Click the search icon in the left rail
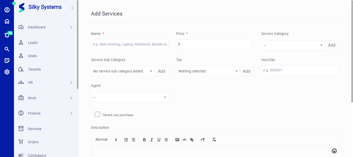The height and width of the screenshot is (157, 353). pos(7,49)
